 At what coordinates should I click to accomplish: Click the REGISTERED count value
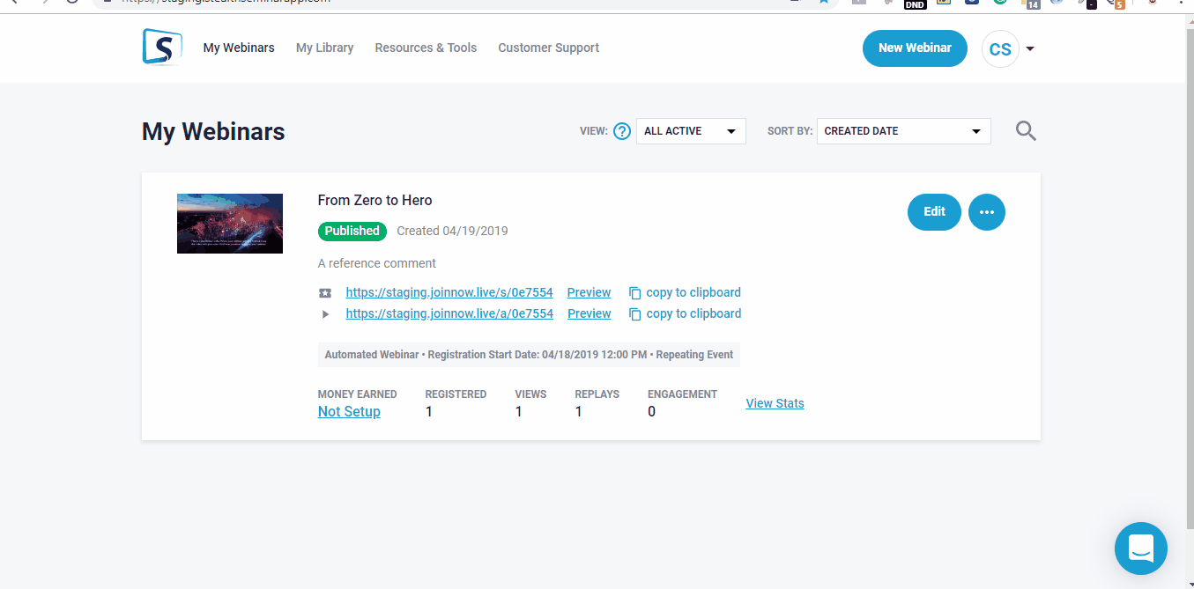coord(429,411)
